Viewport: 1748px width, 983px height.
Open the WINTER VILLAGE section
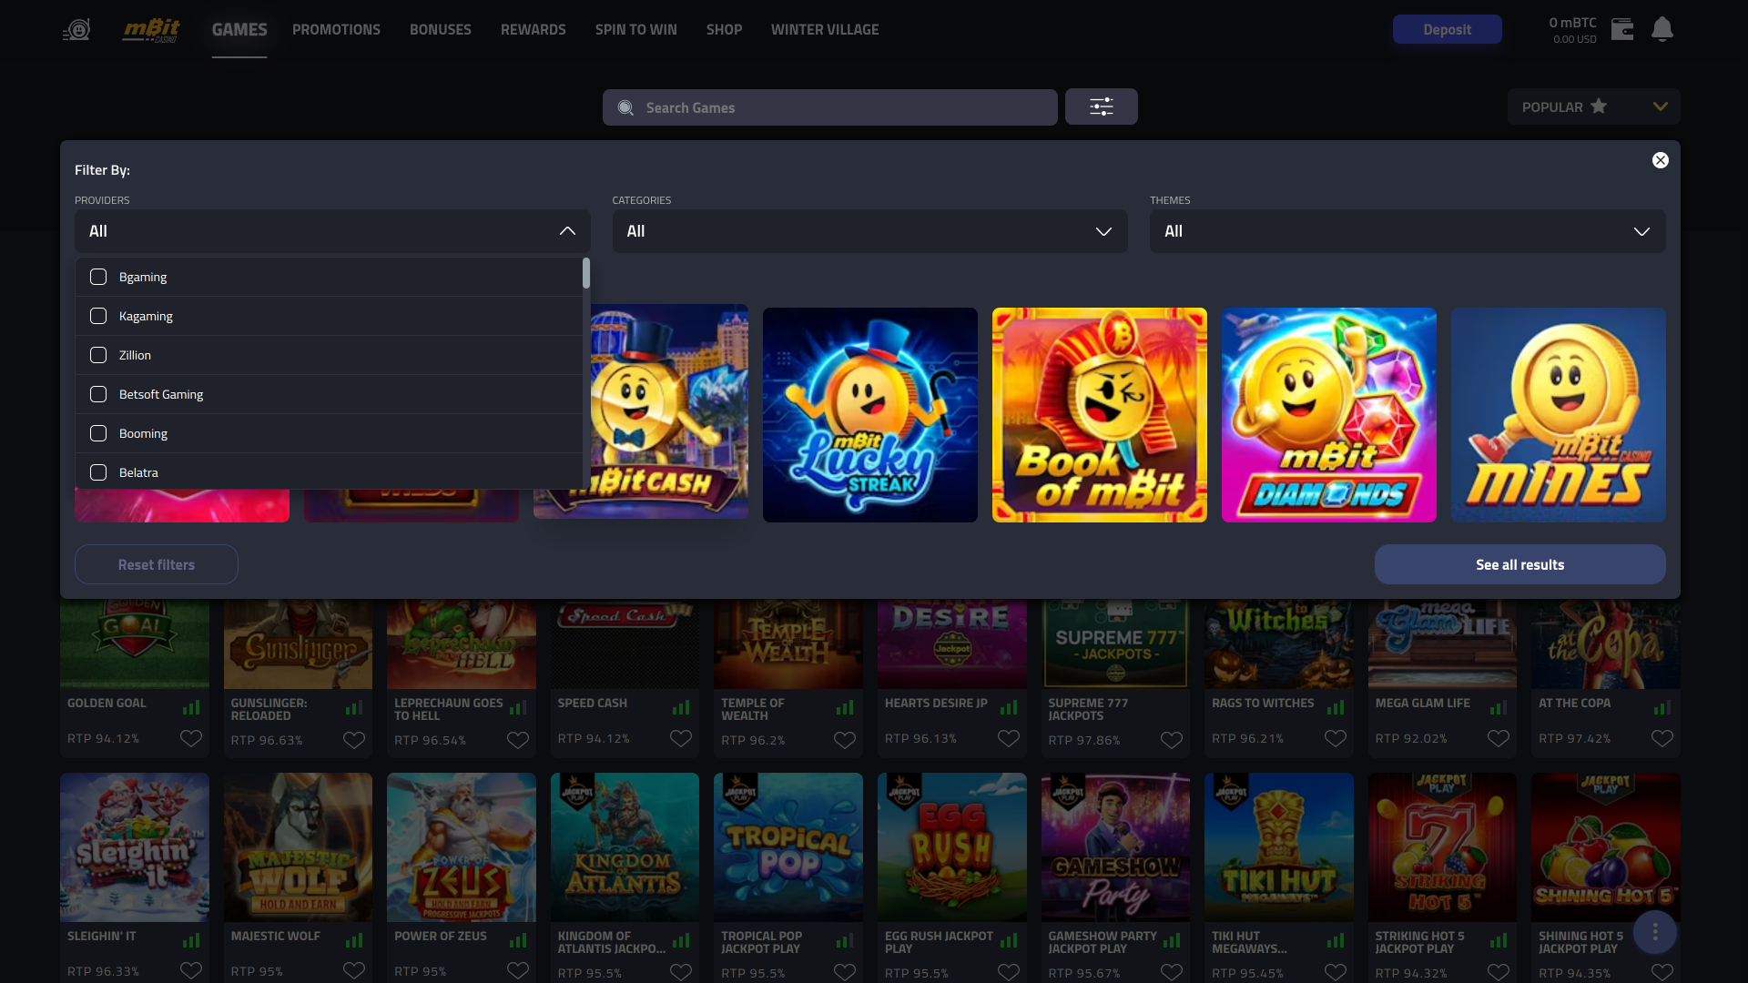(825, 29)
